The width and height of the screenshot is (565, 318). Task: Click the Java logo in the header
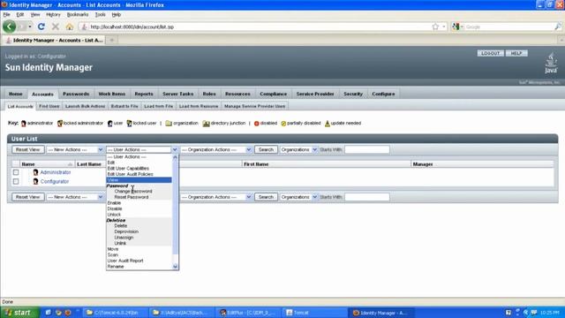[551, 63]
